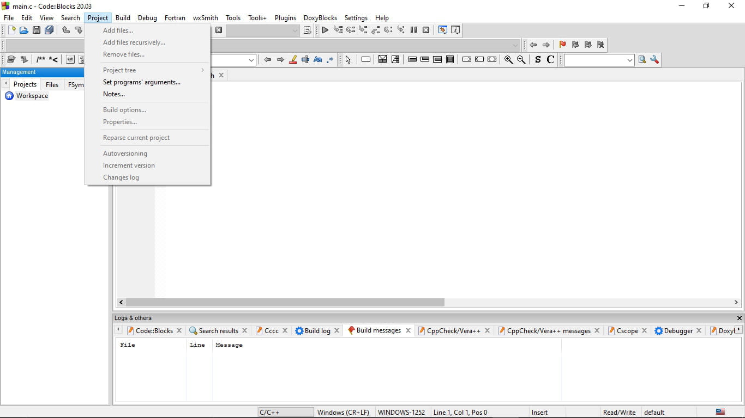Close the Build messages tab
This screenshot has height=418, width=745.
pyautogui.click(x=408, y=330)
